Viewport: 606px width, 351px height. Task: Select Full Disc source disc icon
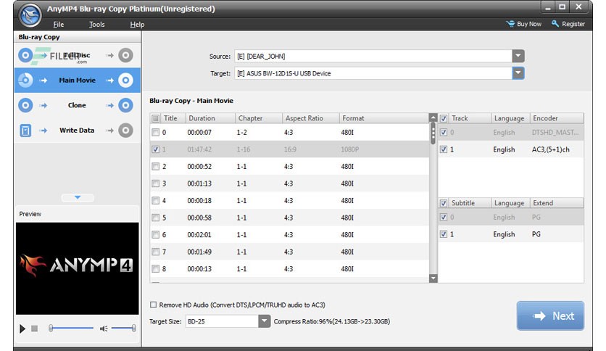point(25,55)
